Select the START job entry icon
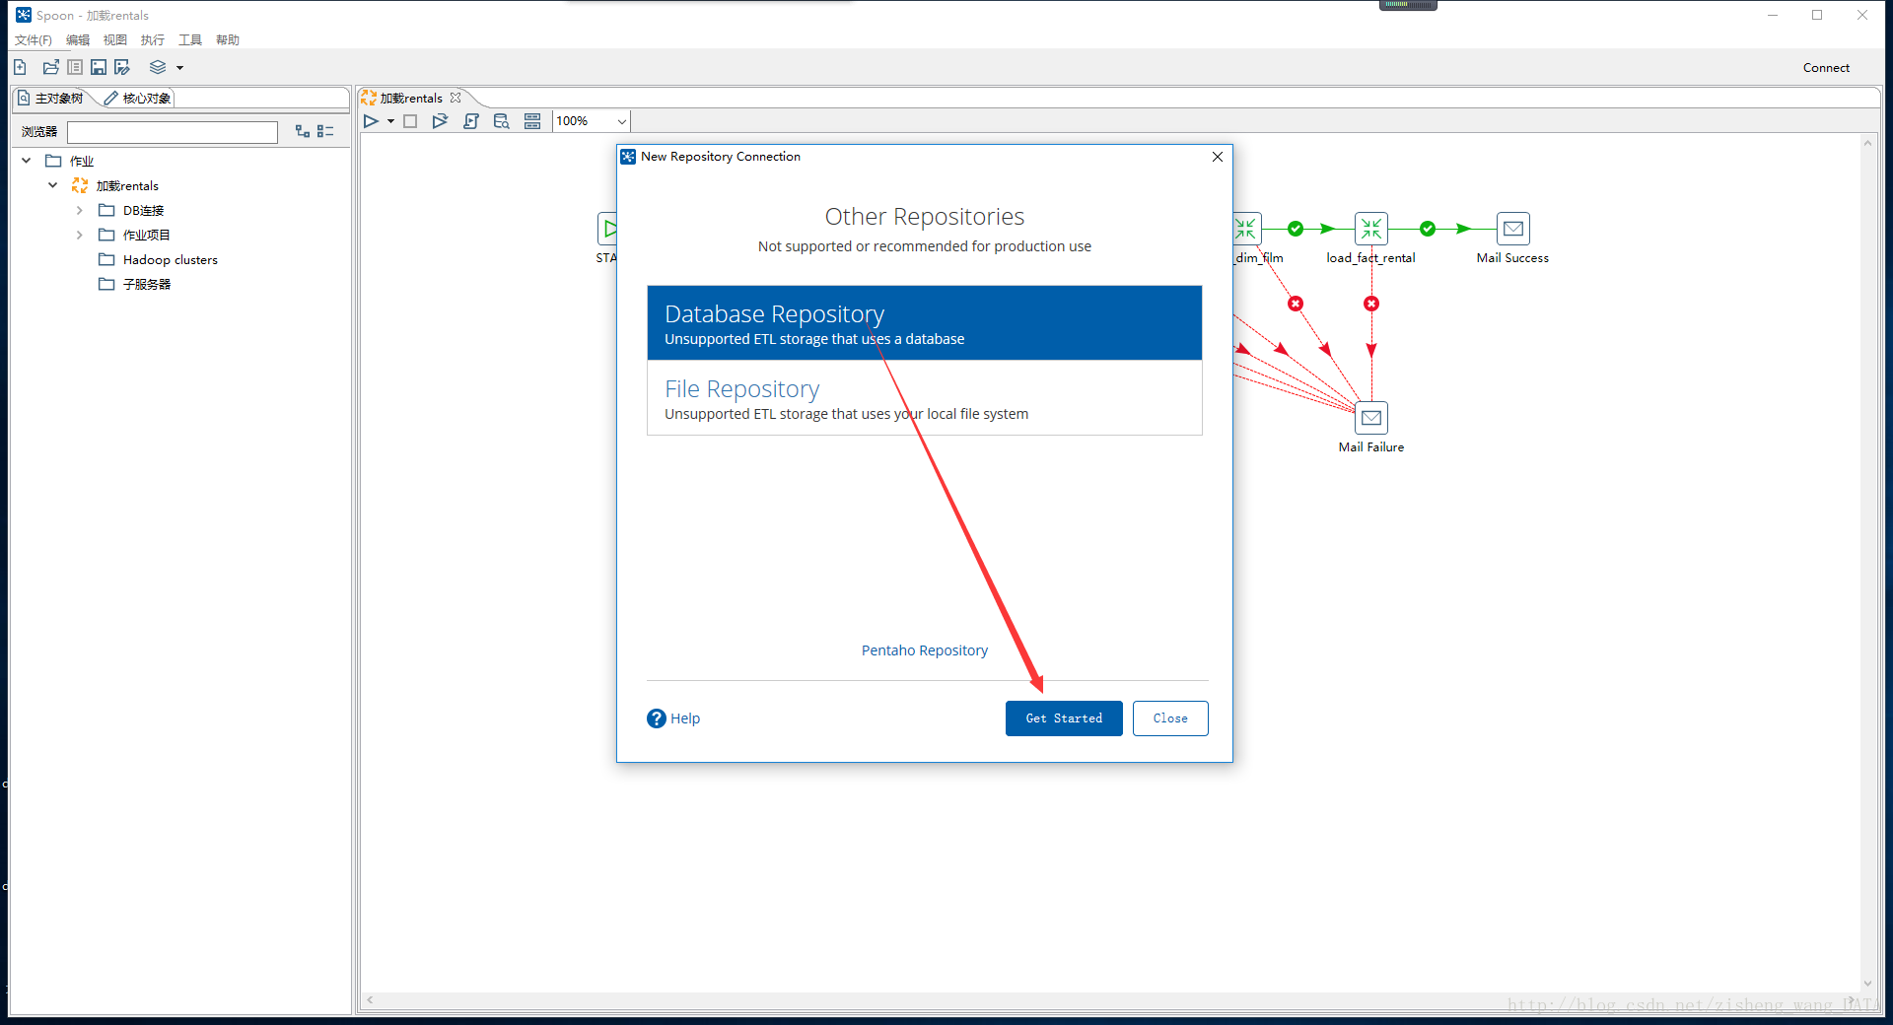 (607, 229)
